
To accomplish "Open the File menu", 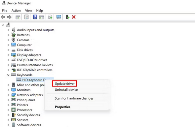I will point(5,11).
